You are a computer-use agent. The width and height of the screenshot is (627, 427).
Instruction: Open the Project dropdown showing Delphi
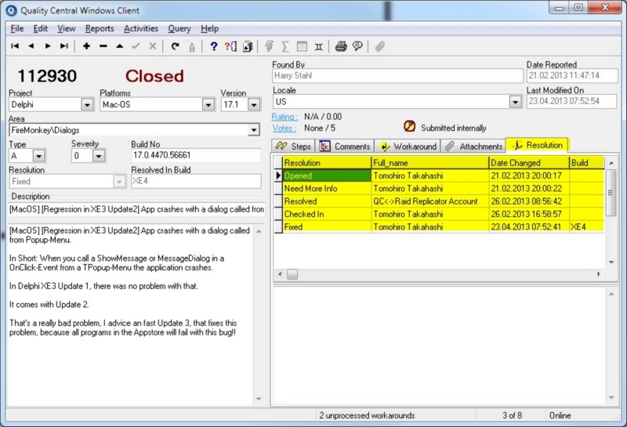click(87, 105)
